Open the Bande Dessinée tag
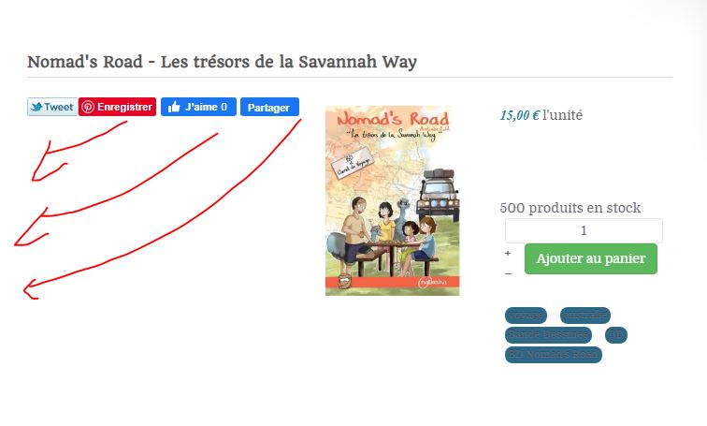Image resolution: width=707 pixels, height=426 pixels. click(548, 335)
